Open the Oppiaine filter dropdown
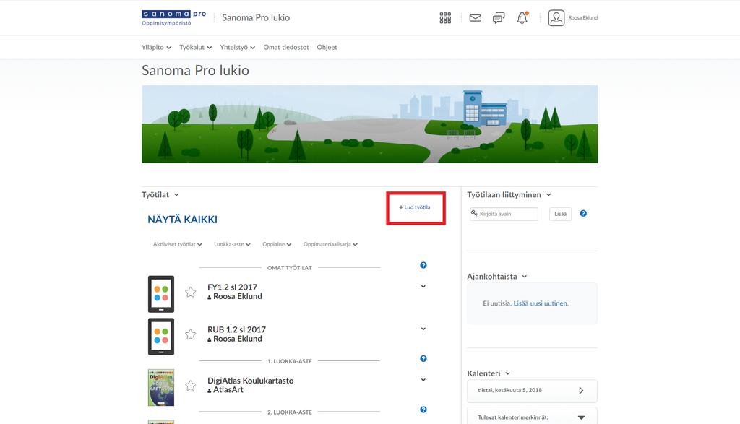Image resolution: width=740 pixels, height=424 pixels. (x=277, y=244)
